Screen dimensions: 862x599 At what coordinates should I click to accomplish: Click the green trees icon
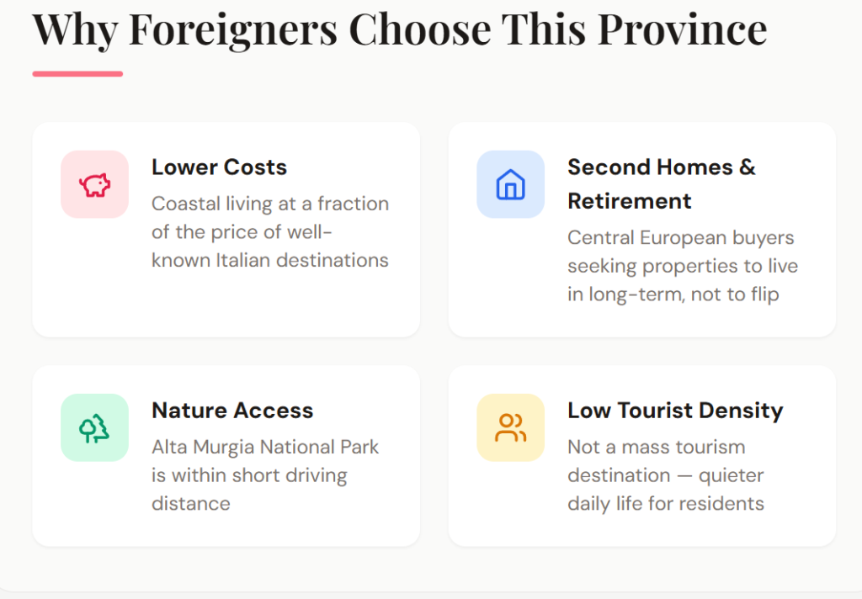pos(94,427)
